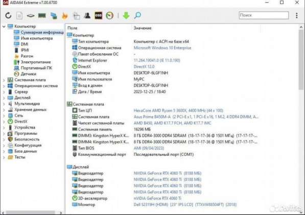Click the vertical scrollbar of details list
The height and width of the screenshot is (215, 305).
[301, 60]
